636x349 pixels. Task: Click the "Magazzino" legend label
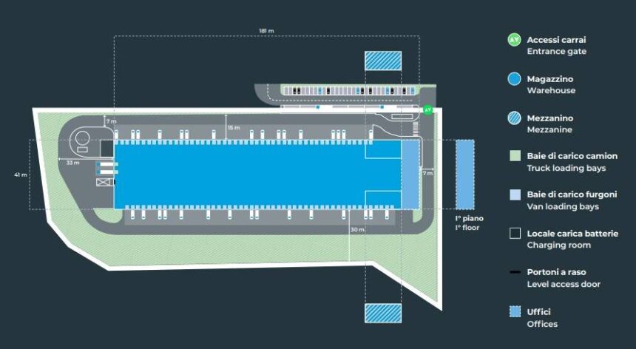[x=550, y=79]
